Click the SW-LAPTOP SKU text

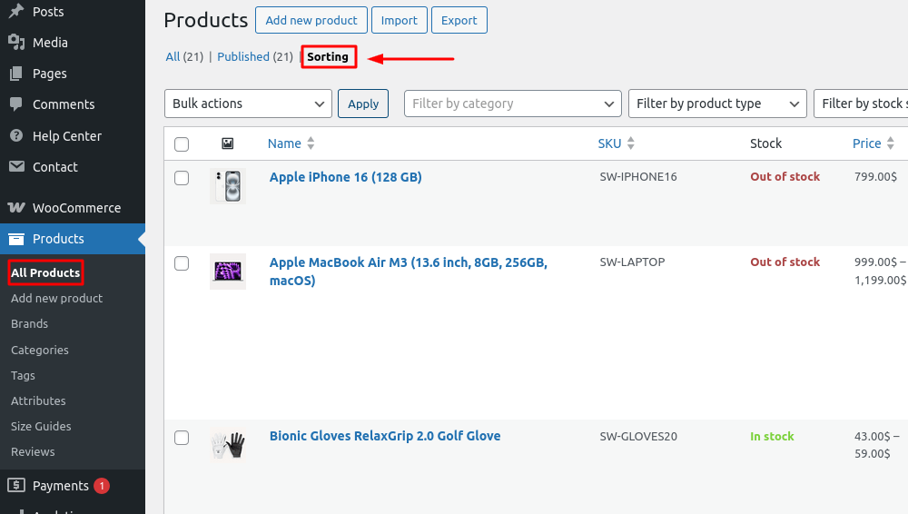point(632,262)
